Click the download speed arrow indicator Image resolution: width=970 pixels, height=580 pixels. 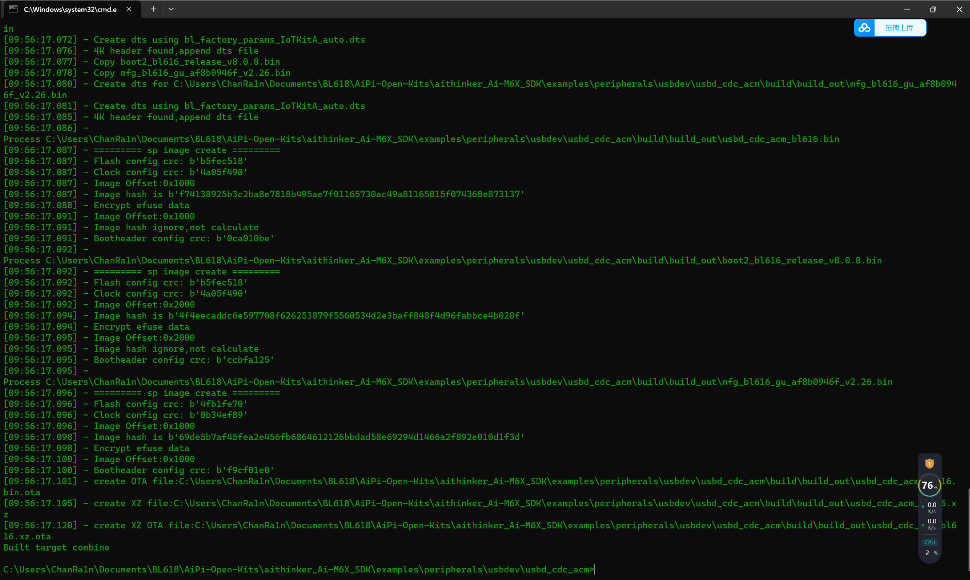pyautogui.click(x=923, y=524)
